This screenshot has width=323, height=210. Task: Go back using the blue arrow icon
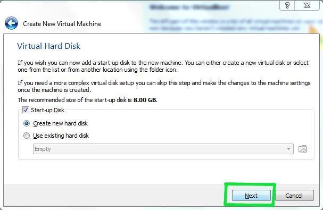pos(11,23)
